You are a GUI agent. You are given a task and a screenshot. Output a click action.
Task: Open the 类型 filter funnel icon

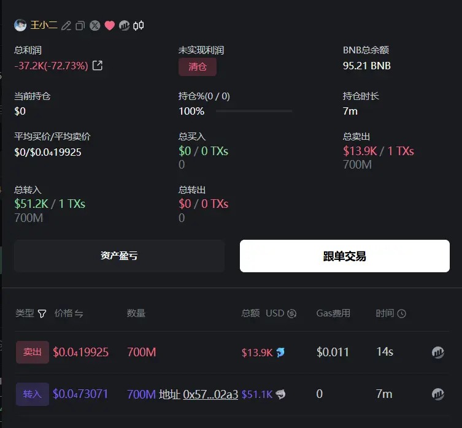(x=42, y=313)
